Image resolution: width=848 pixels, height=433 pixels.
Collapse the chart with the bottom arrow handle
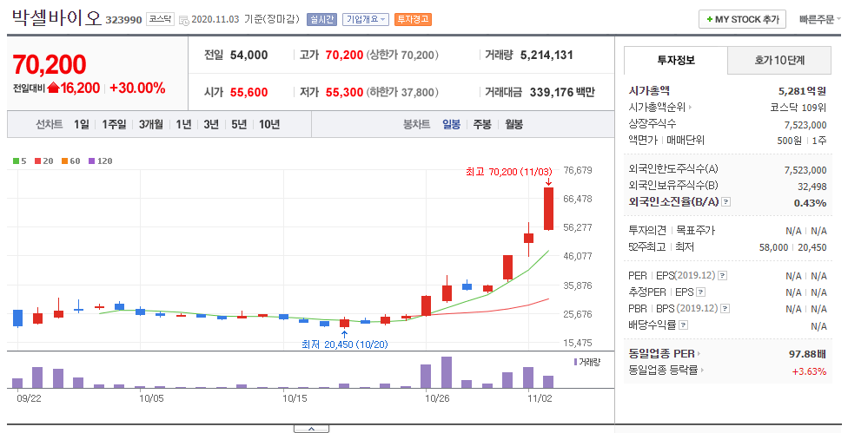pos(311,429)
